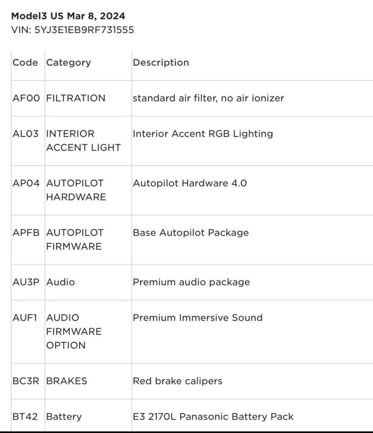This screenshot has height=433, width=373.
Task: Click the FILTRATION category cell
Action: pos(76,98)
